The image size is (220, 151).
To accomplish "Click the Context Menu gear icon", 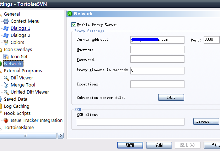I will [6, 21].
